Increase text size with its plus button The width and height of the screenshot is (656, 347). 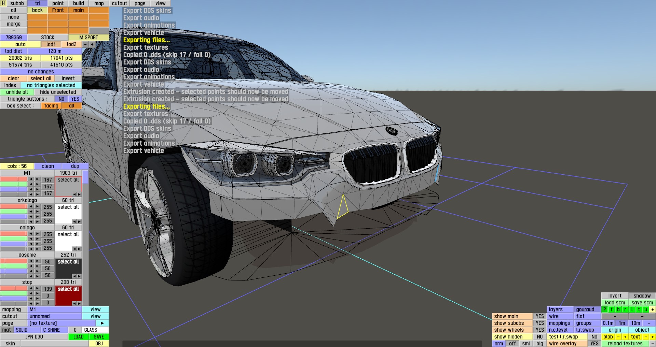point(653,337)
